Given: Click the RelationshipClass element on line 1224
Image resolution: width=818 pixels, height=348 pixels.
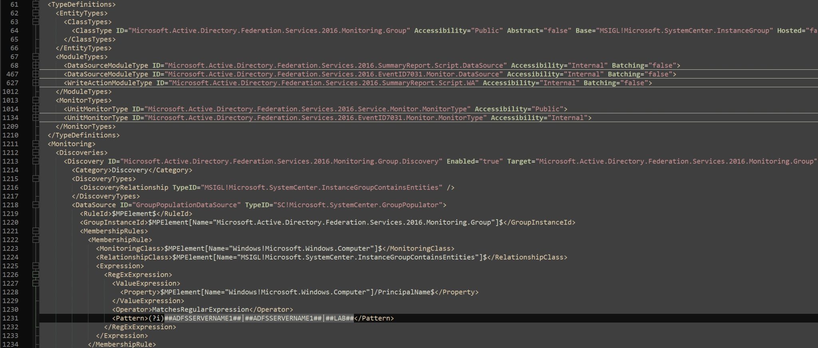Looking at the screenshot, I should [x=332, y=257].
